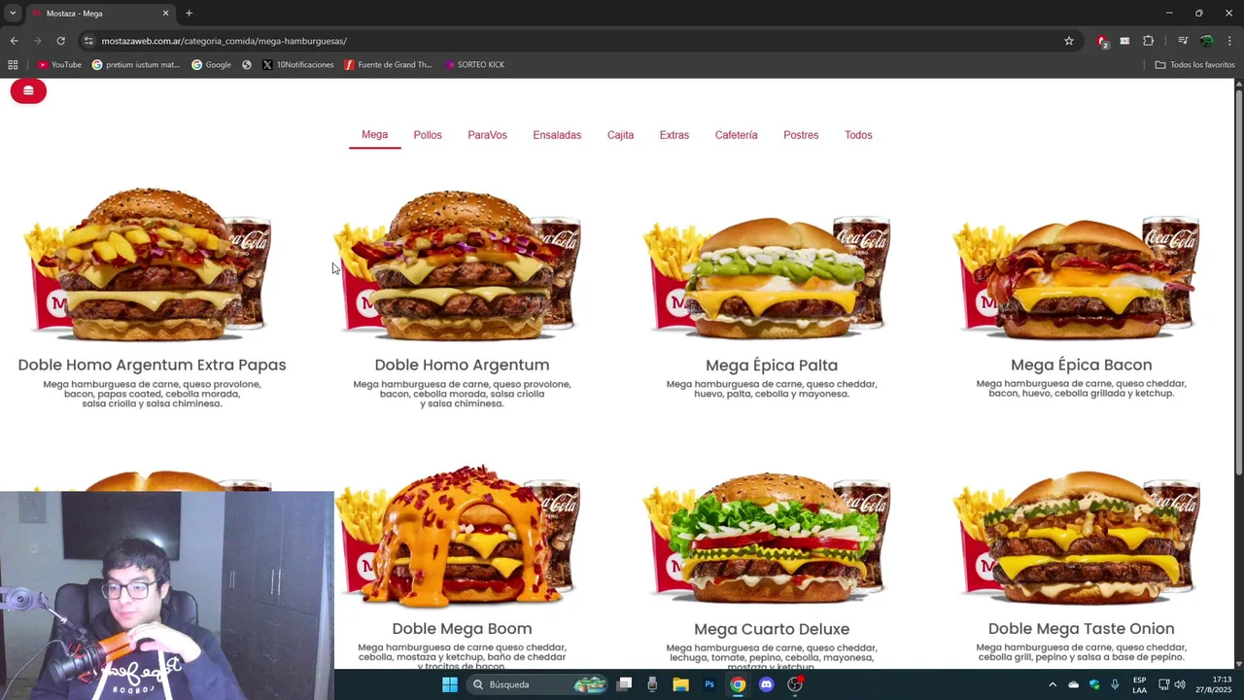1244x700 pixels.
Task: Click the Doble Homo Argentum title
Action: (462, 365)
